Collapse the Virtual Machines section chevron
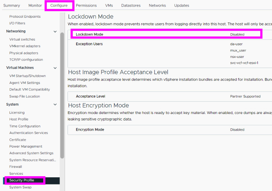This screenshot has width=272, height=191. pos(55,68)
